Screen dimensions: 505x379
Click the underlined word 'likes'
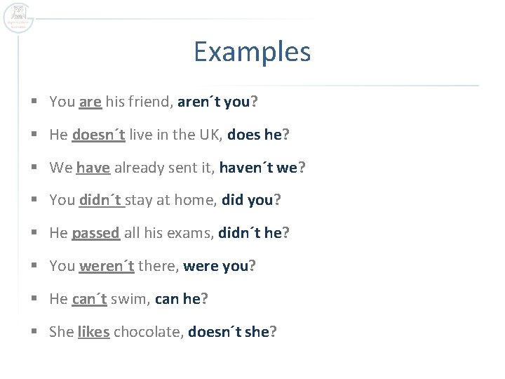pos(94,332)
